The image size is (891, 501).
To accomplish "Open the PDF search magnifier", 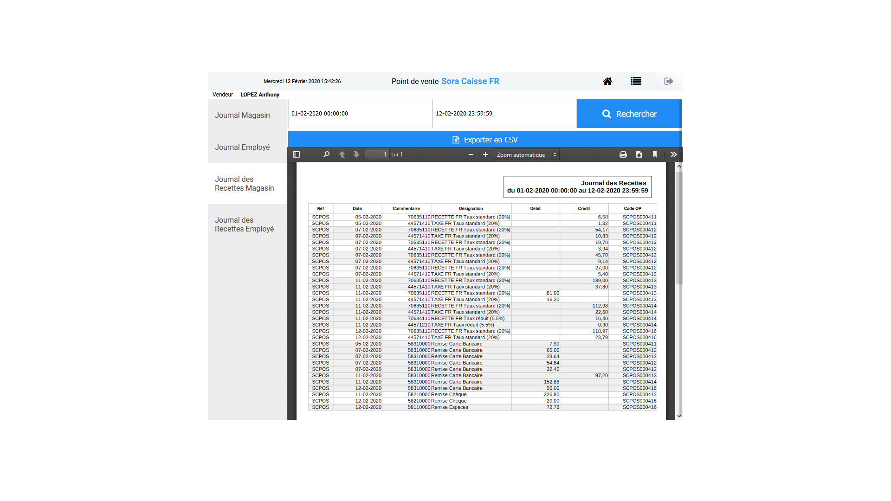I will [x=326, y=154].
